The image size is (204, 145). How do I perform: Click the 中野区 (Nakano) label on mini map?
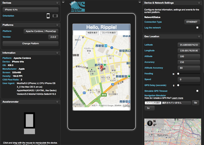[158, 135]
